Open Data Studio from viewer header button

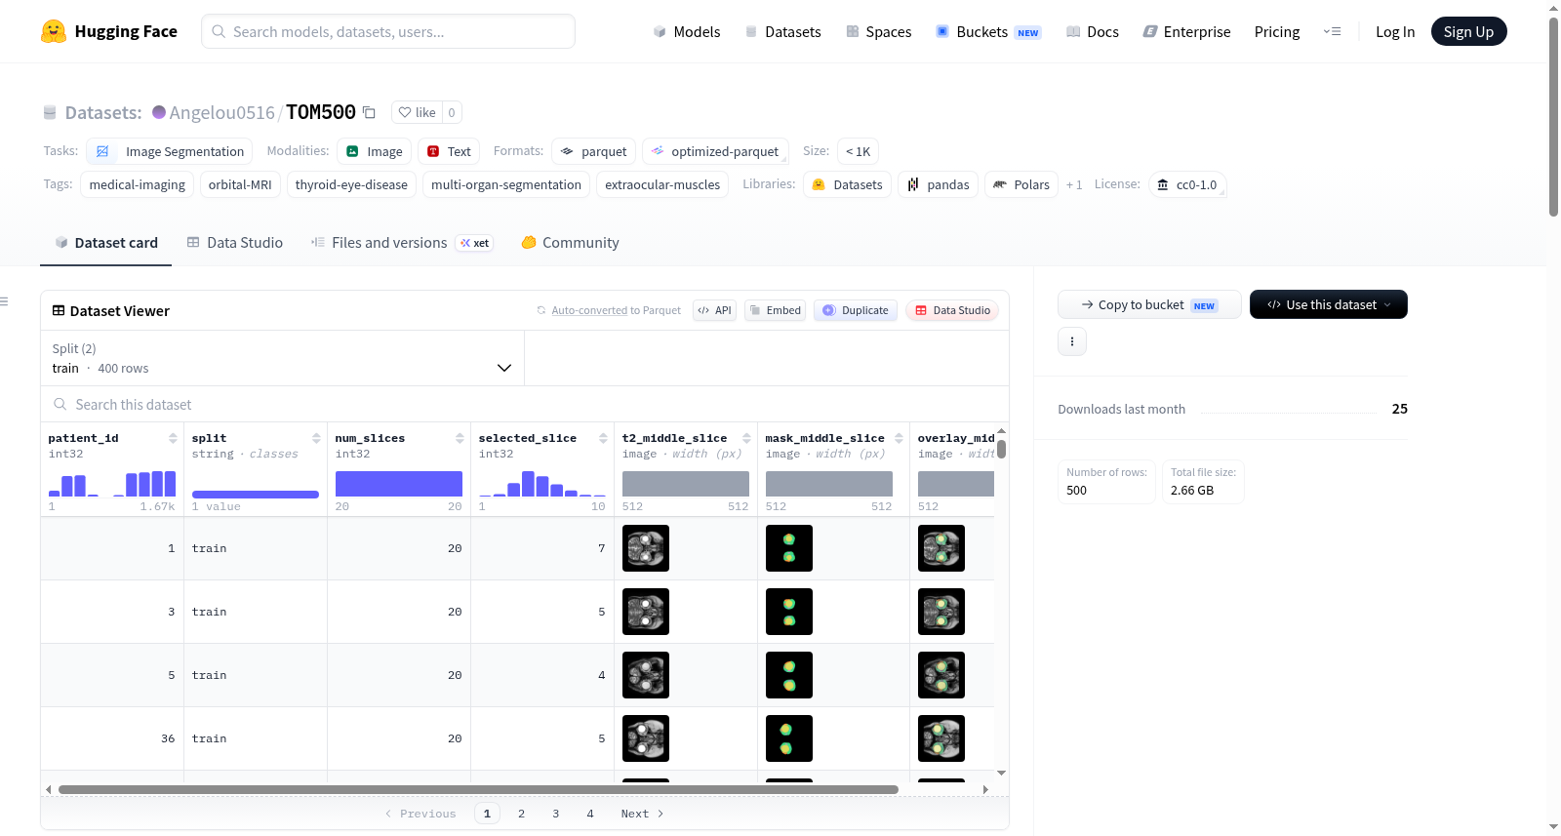point(952,310)
